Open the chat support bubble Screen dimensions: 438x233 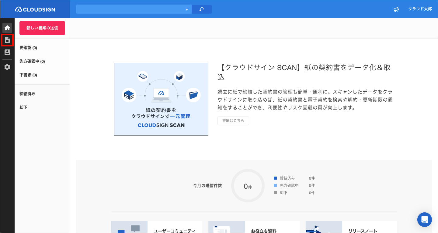[x=424, y=219]
